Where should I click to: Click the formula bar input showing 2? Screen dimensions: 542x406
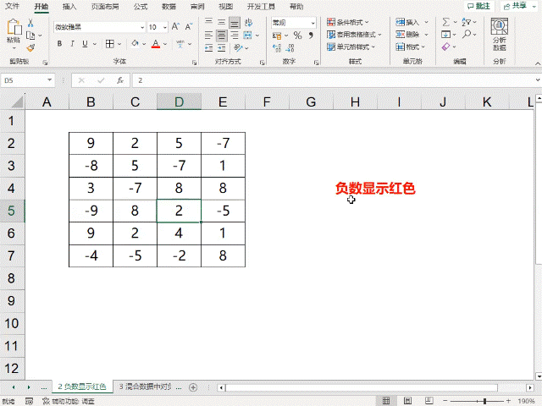pos(333,80)
